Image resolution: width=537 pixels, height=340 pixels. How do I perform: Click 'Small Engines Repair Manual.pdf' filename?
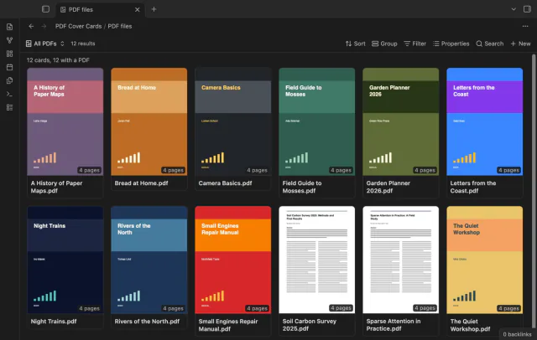(227, 325)
